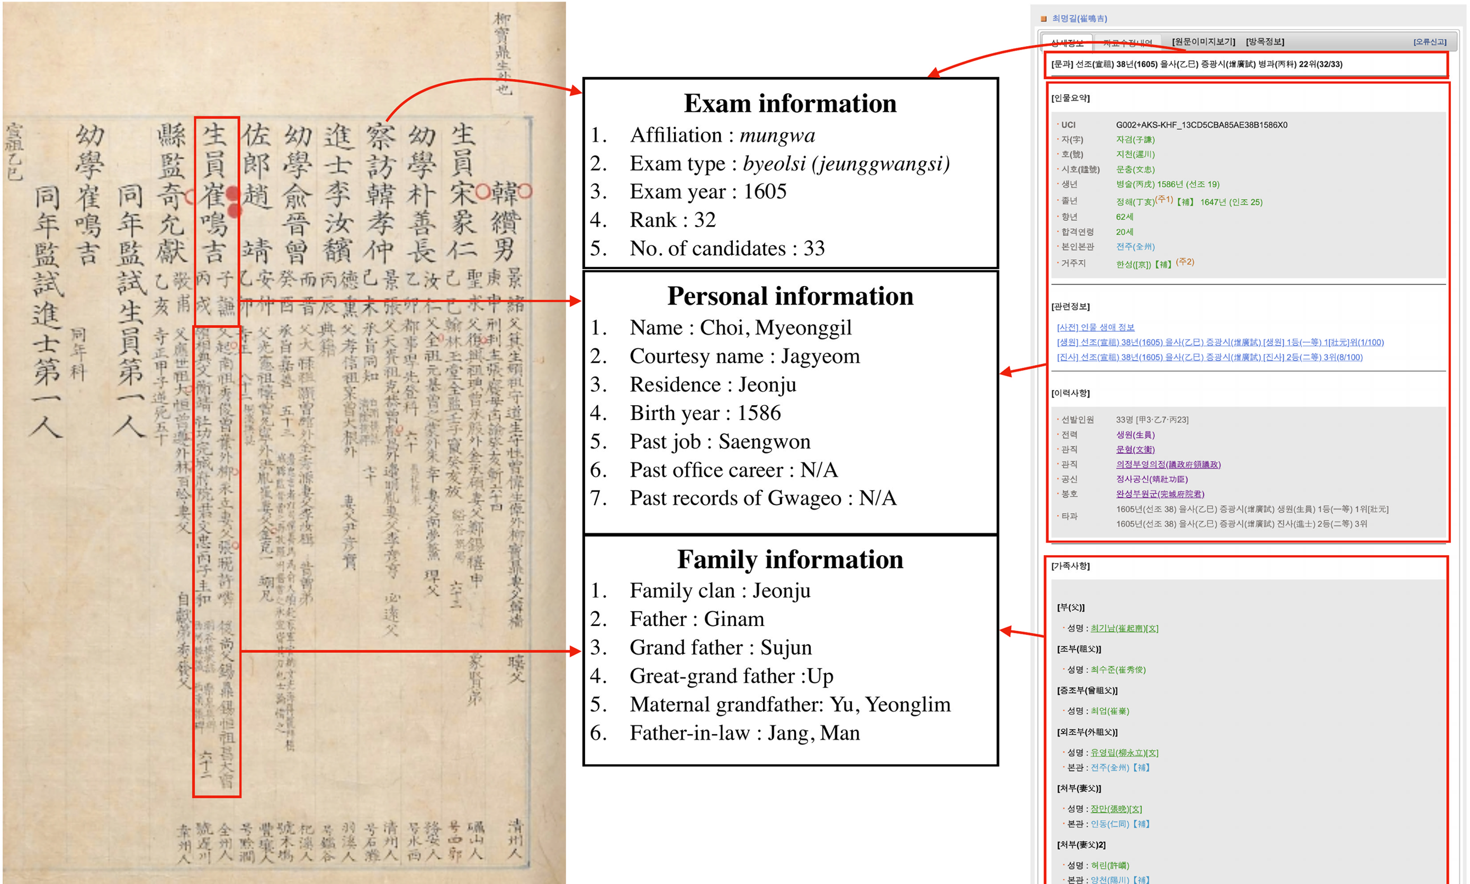Click the 의정부영의정(議政府領議政) office link
The image size is (1470, 884).
[1167, 464]
